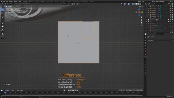Viewport: 174px width, 98px height.
Task: Collapse the Blueprints collection
Action: [147, 20]
